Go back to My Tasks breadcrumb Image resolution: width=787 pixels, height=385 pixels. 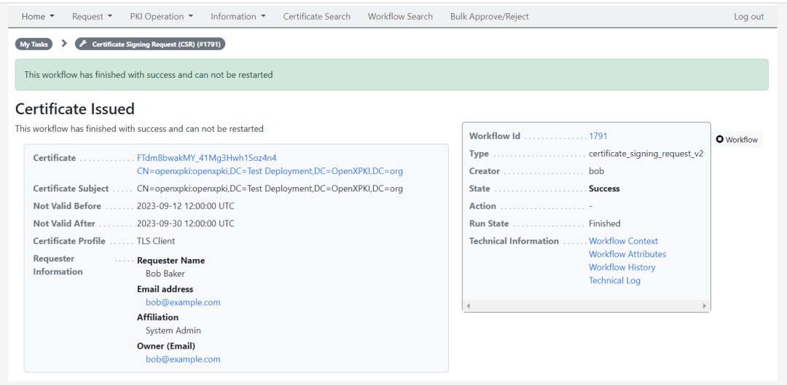[34, 44]
